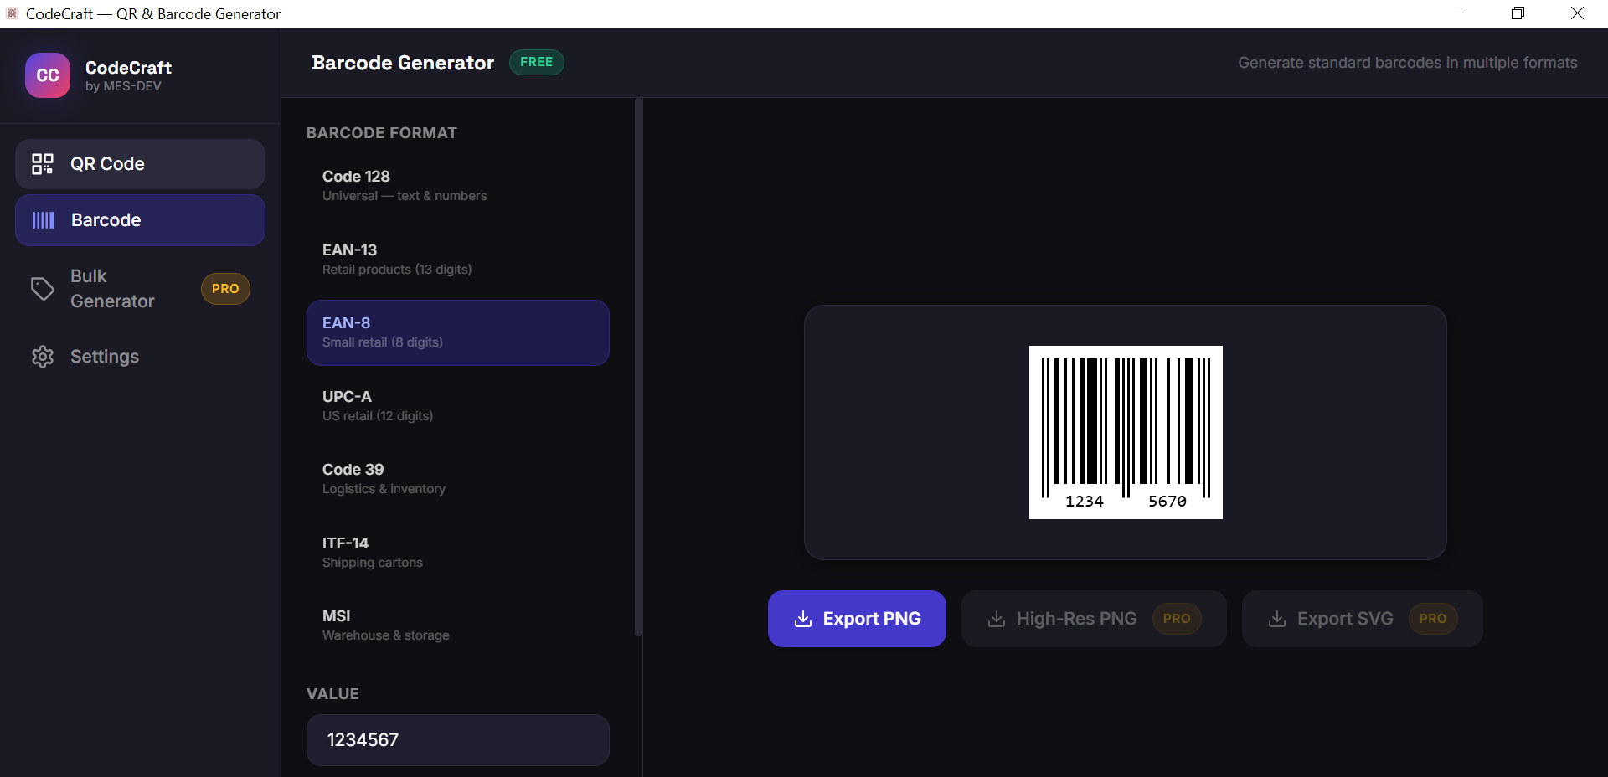The width and height of the screenshot is (1608, 777).
Task: Select the Code 128 barcode format
Action: pyautogui.click(x=457, y=186)
